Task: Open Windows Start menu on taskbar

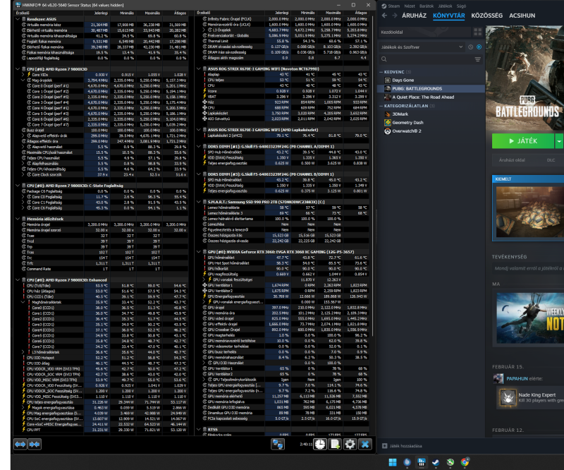Action: (393, 462)
